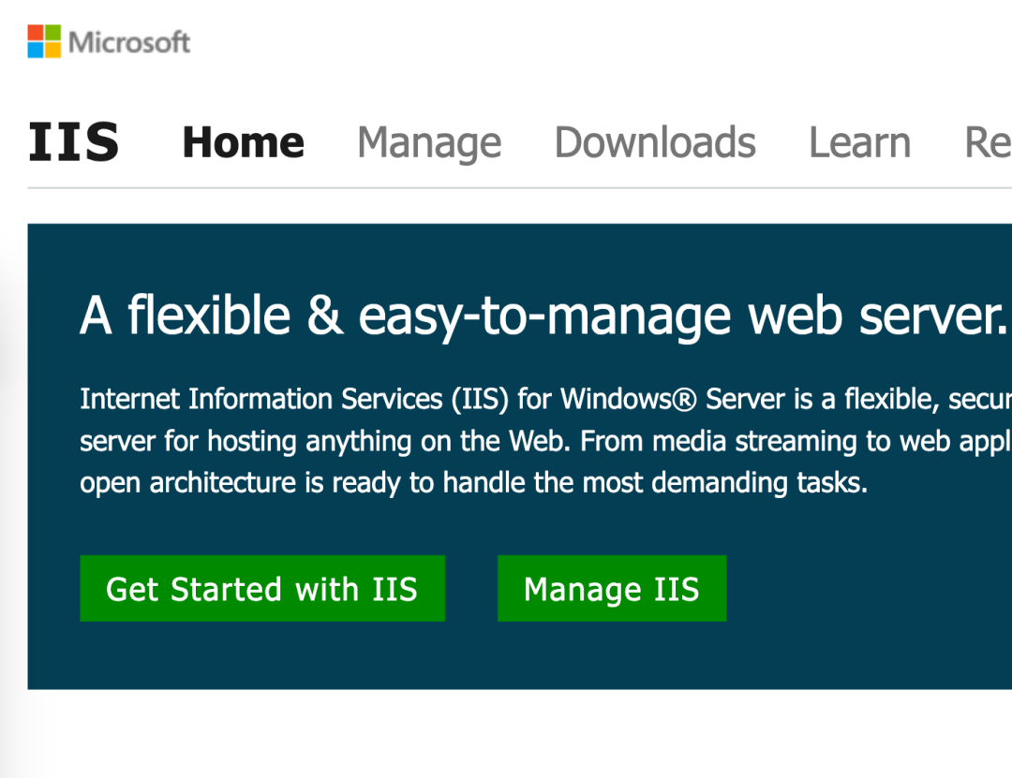Open the Manage navigation tab
The width and height of the screenshot is (1012, 778).
[x=429, y=143]
